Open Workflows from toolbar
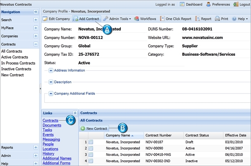This screenshot has width=251, height=166. [145, 19]
